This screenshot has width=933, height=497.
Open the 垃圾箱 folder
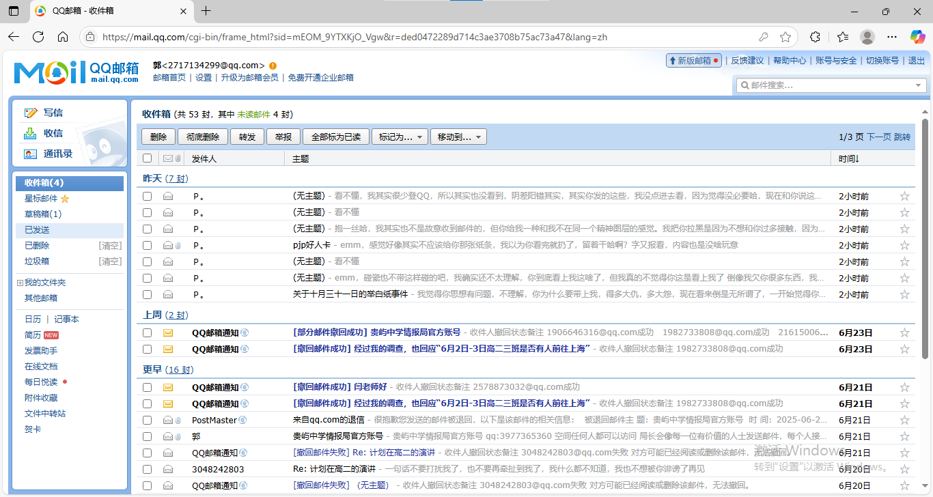(x=37, y=261)
